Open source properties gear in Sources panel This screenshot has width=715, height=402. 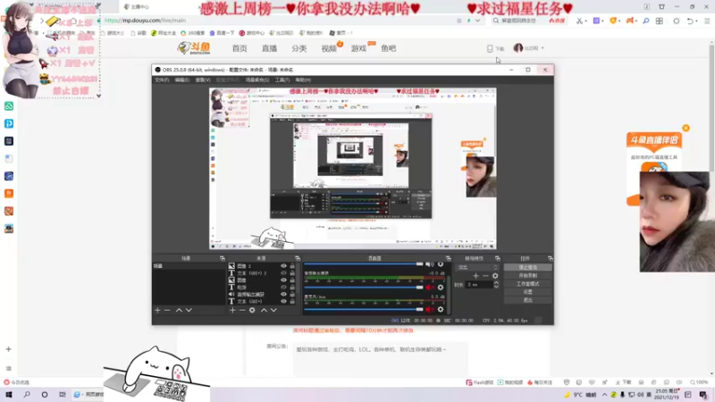pyautogui.click(x=252, y=310)
